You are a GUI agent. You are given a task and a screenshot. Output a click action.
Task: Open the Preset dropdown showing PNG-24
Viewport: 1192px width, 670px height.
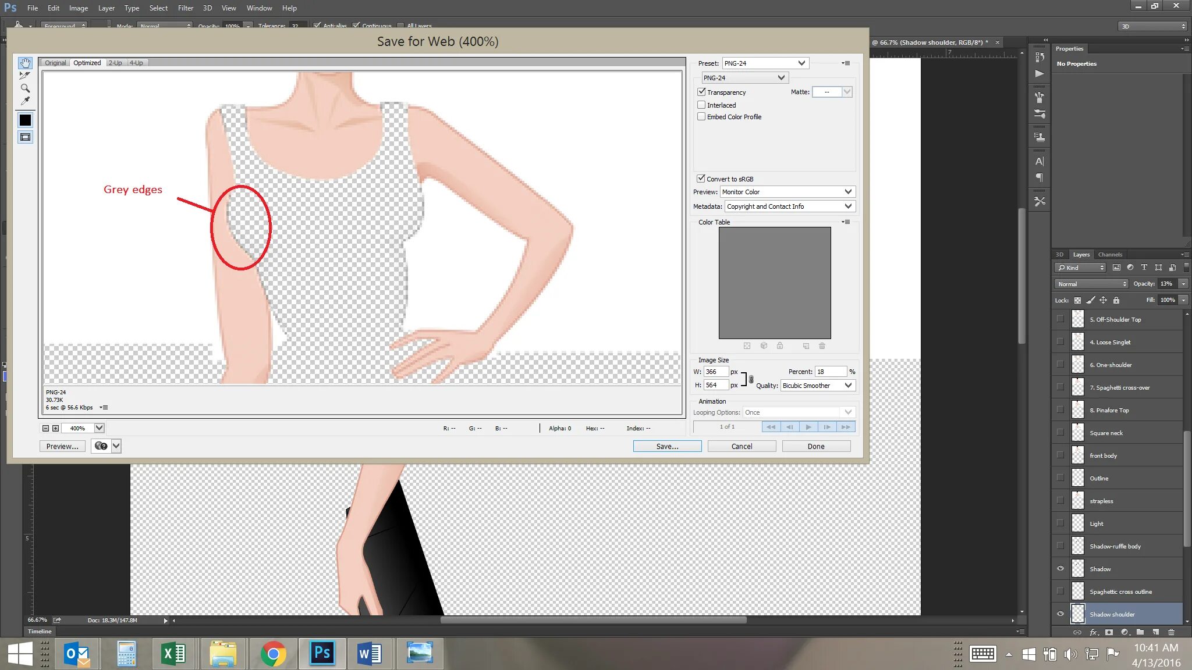click(x=765, y=63)
